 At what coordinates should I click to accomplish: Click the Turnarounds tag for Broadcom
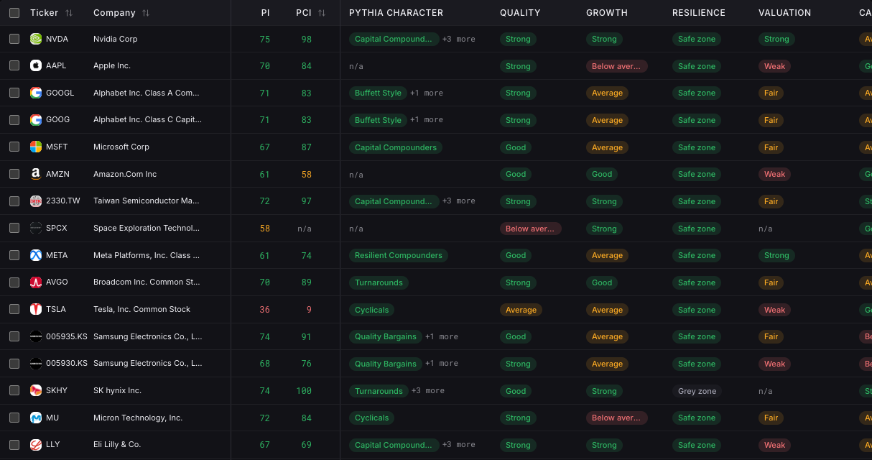click(x=379, y=282)
